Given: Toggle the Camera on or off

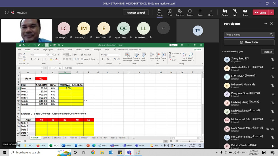Looking at the screenshot, I should [x=225, y=12].
